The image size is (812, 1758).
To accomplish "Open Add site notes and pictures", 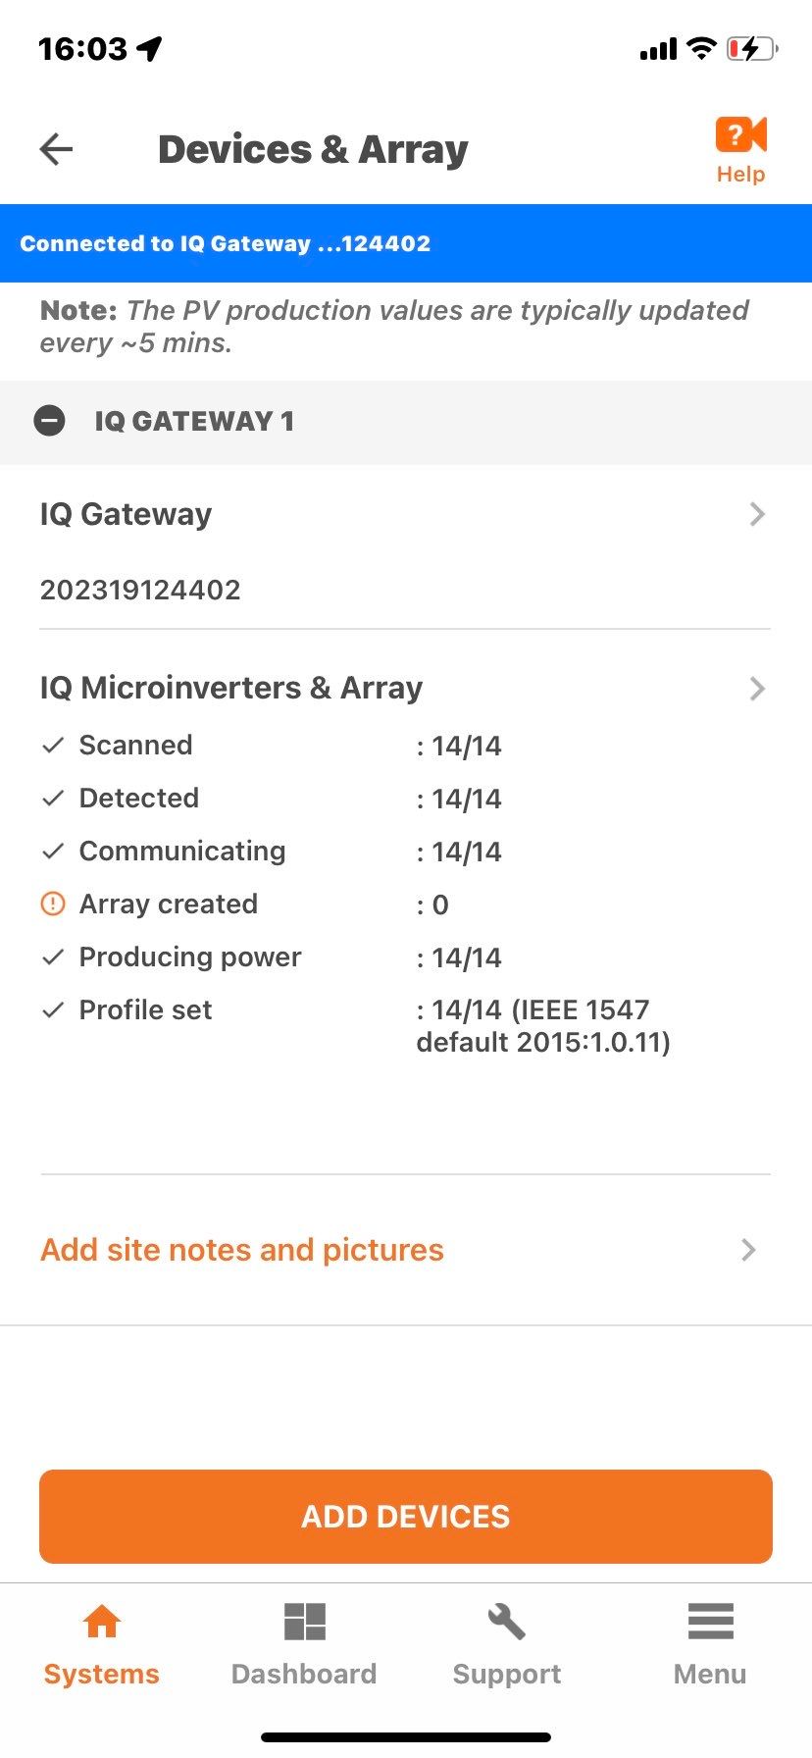I will tap(242, 1250).
